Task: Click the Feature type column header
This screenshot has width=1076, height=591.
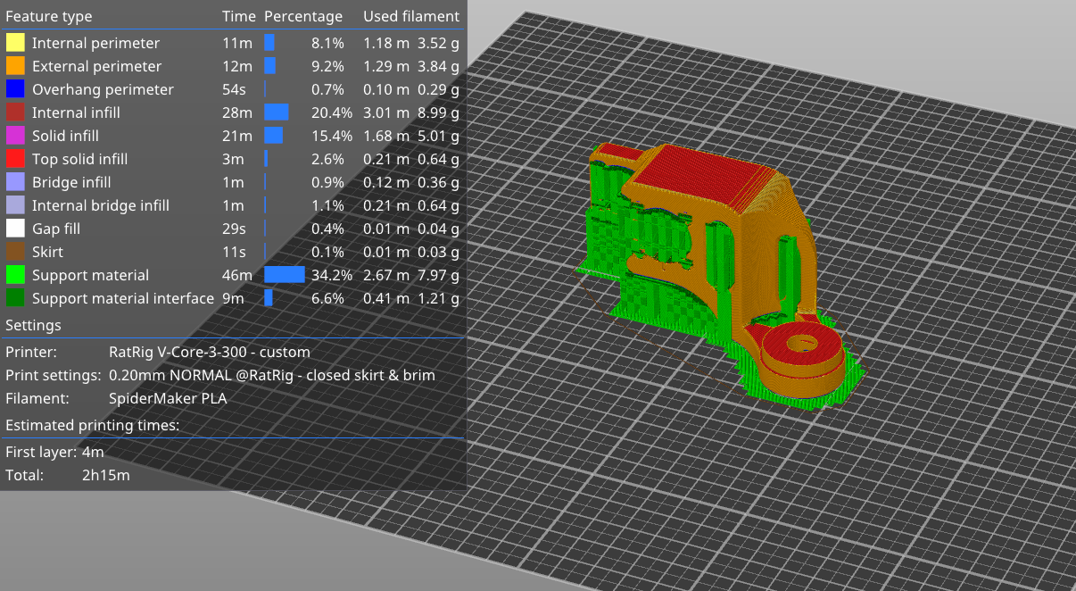Action: point(49,16)
